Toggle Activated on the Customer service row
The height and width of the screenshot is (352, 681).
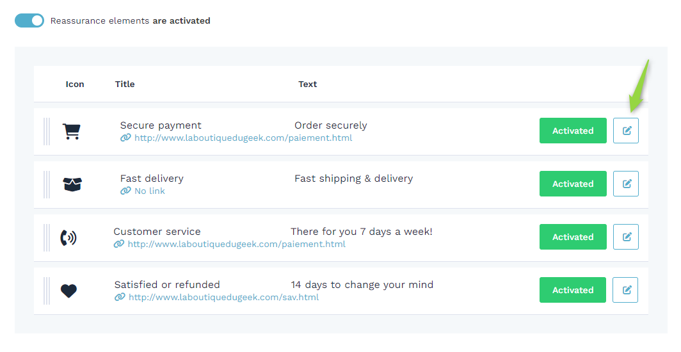pyautogui.click(x=573, y=237)
